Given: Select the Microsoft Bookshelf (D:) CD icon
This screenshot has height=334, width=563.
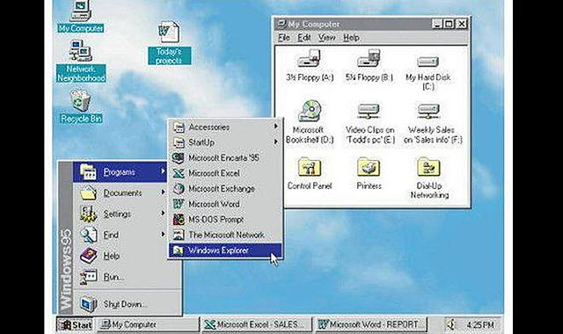Looking at the screenshot, I should pyautogui.click(x=310, y=111).
